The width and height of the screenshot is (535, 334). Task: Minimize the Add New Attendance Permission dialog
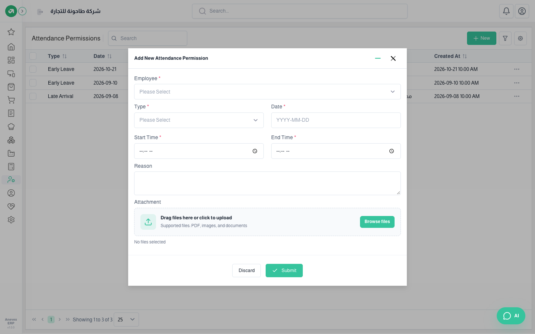click(378, 58)
